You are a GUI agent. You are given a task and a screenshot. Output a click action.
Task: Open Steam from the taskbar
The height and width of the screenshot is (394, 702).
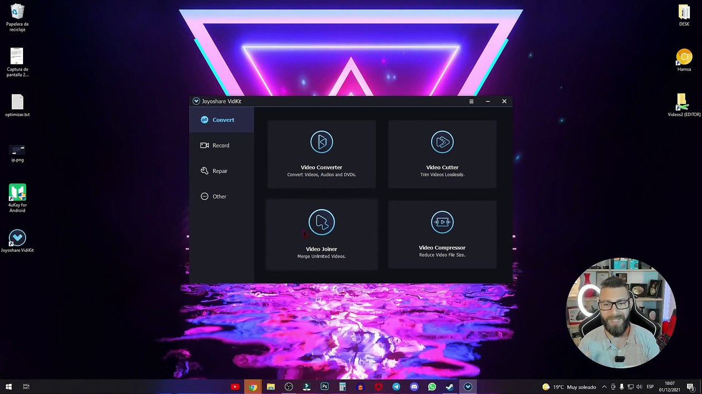tap(450, 387)
